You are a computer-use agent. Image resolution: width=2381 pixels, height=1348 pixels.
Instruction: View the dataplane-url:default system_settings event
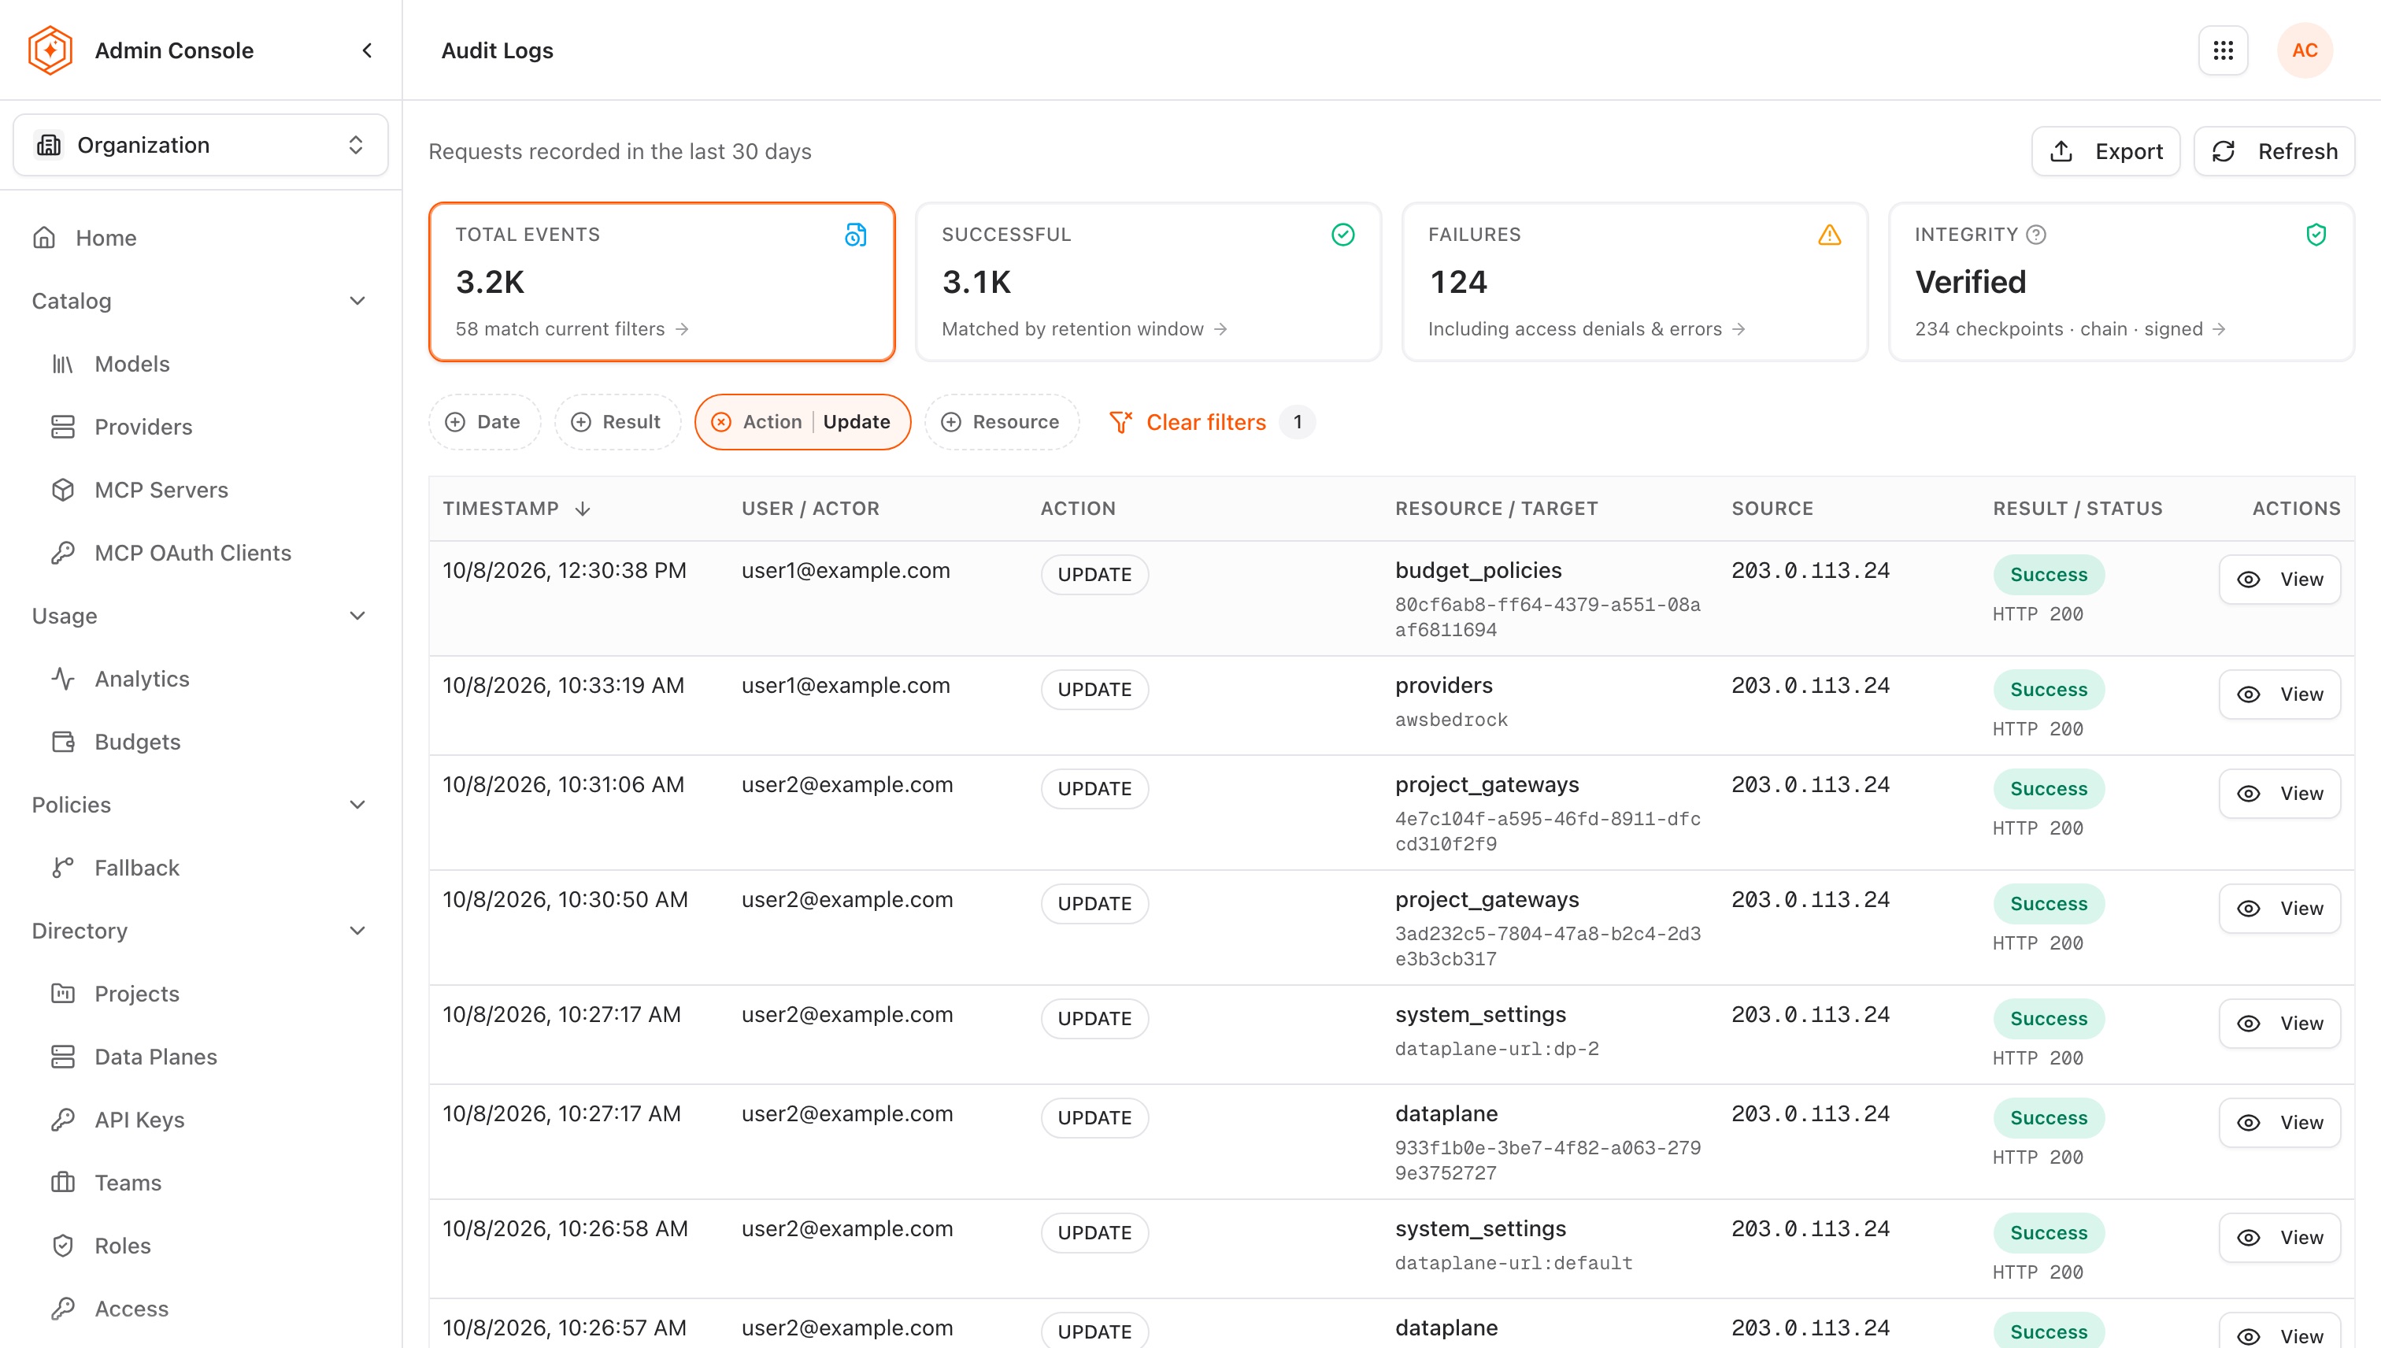[x=2280, y=1237]
